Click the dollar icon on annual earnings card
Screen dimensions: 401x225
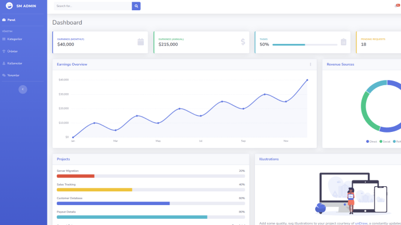pos(243,42)
